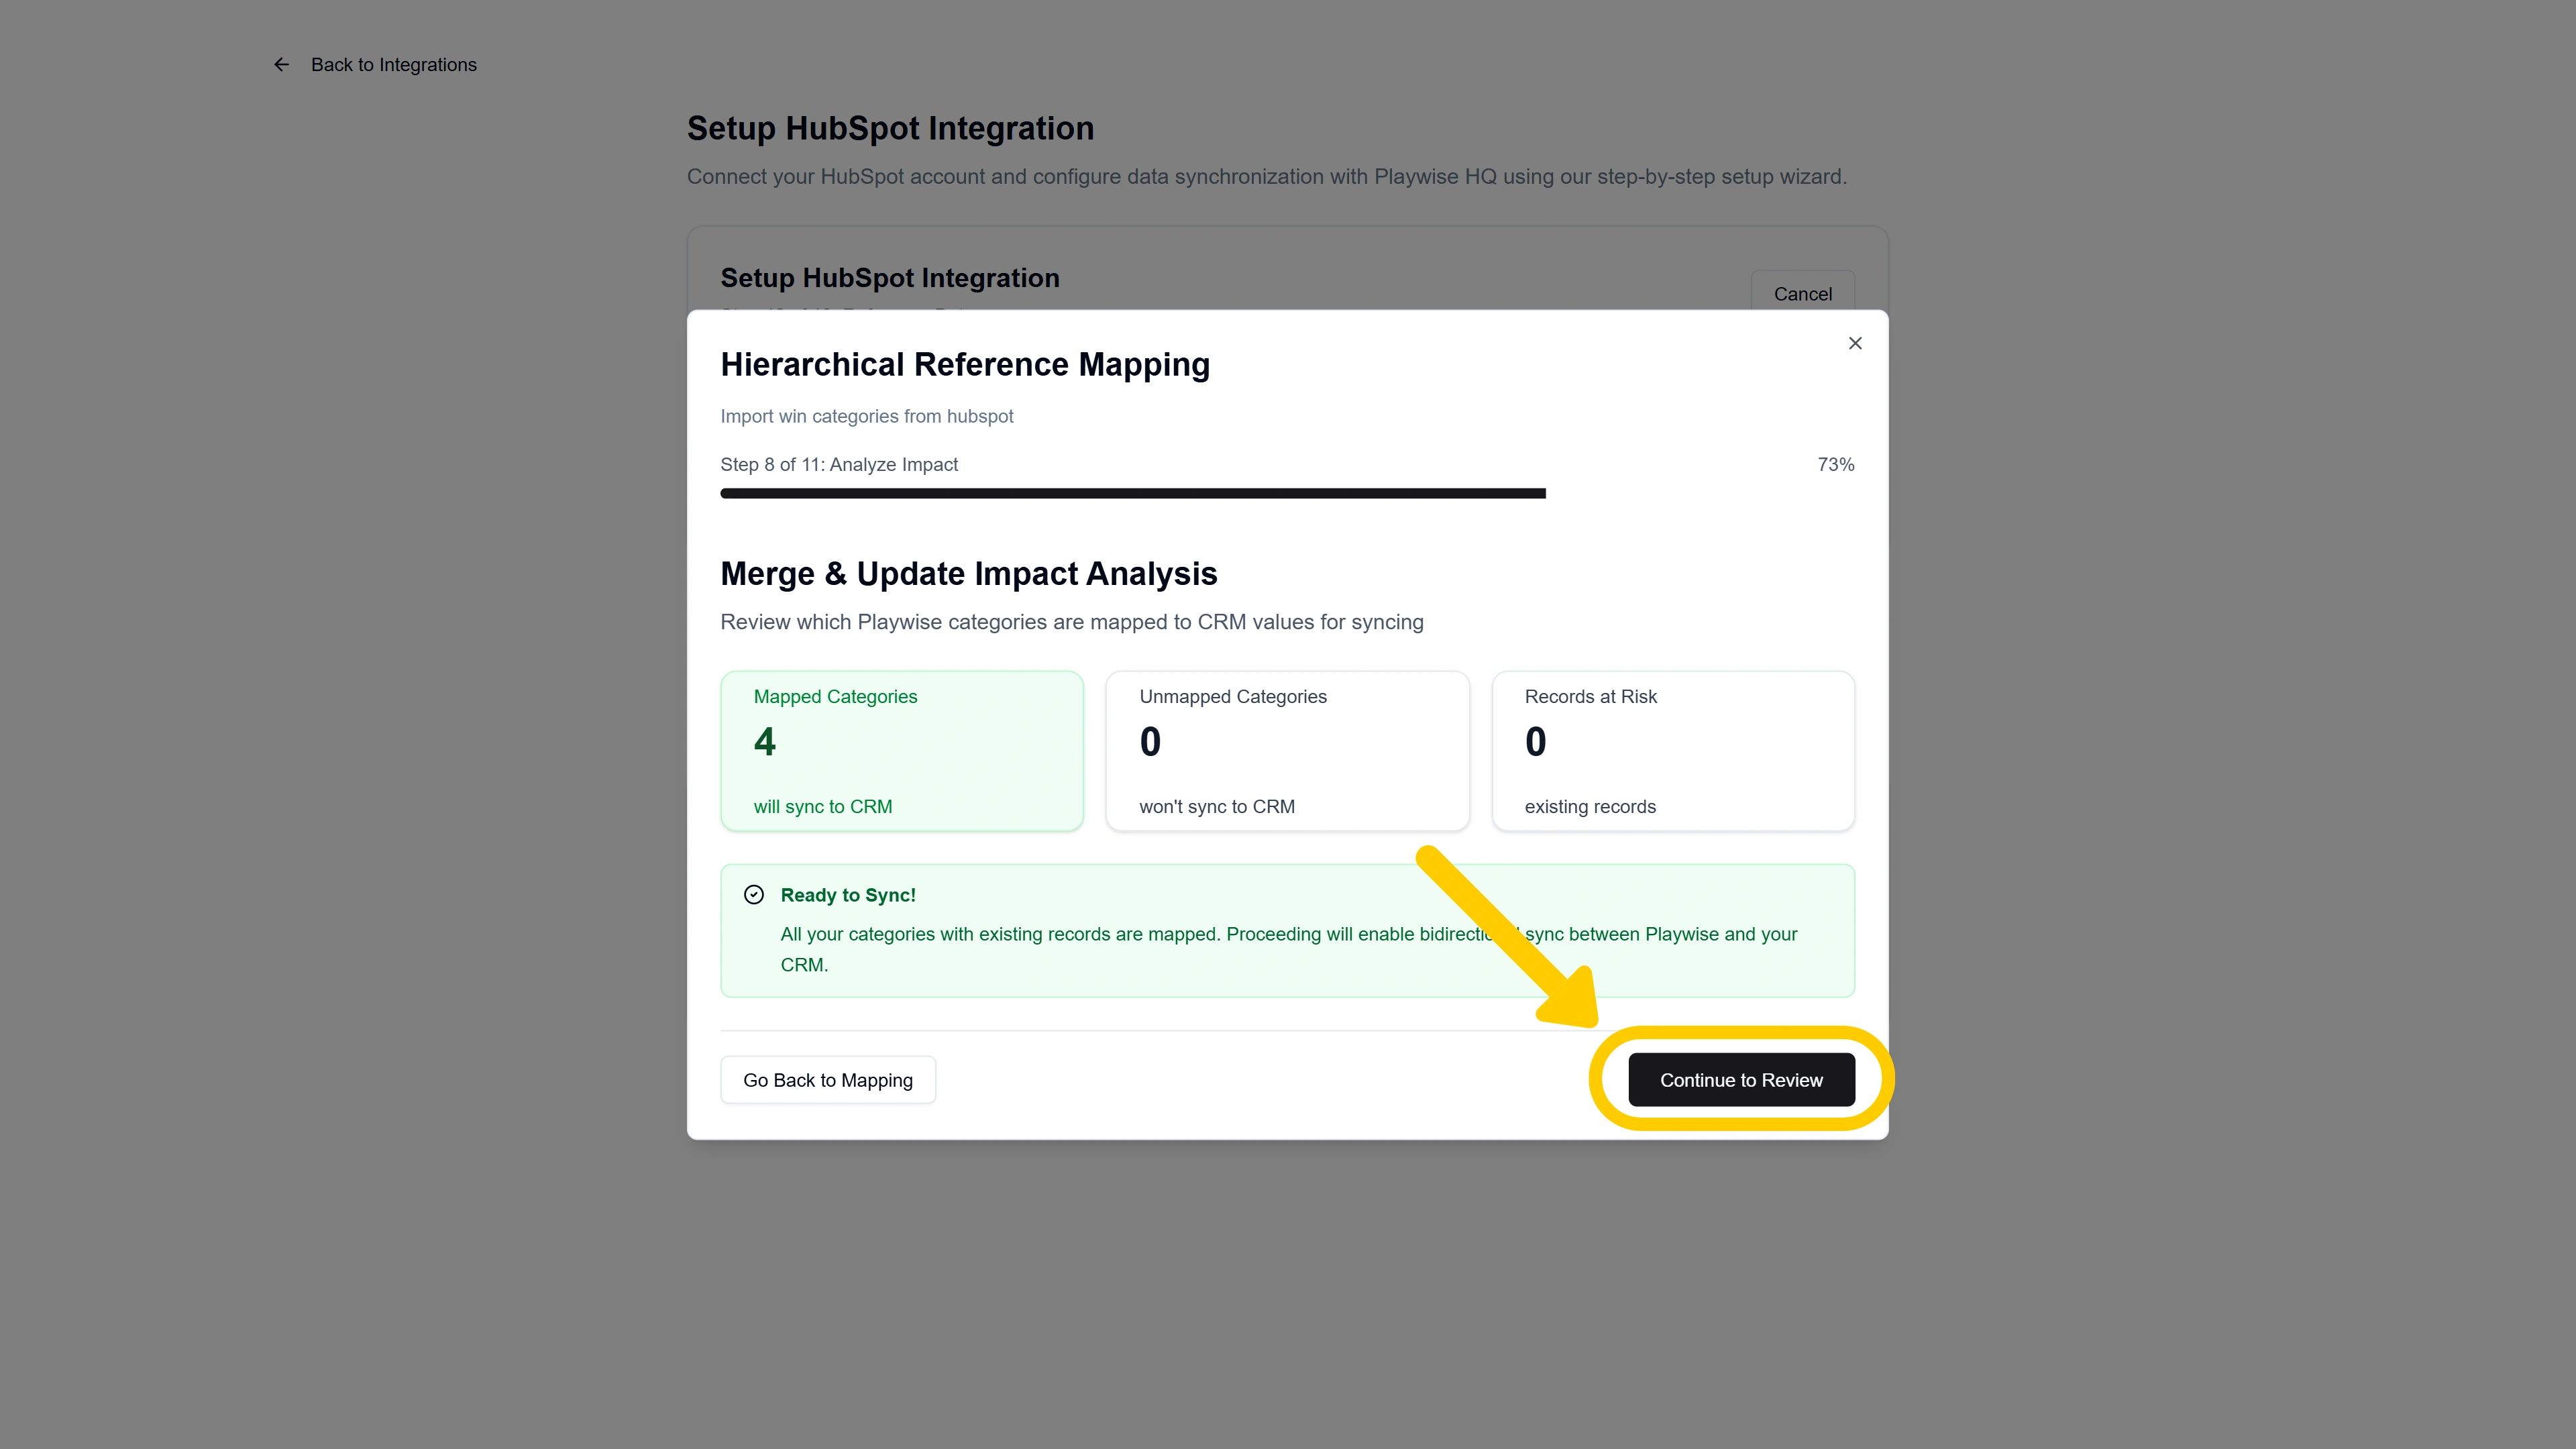Click the Hierarchical Reference Mapping heading

965,365
